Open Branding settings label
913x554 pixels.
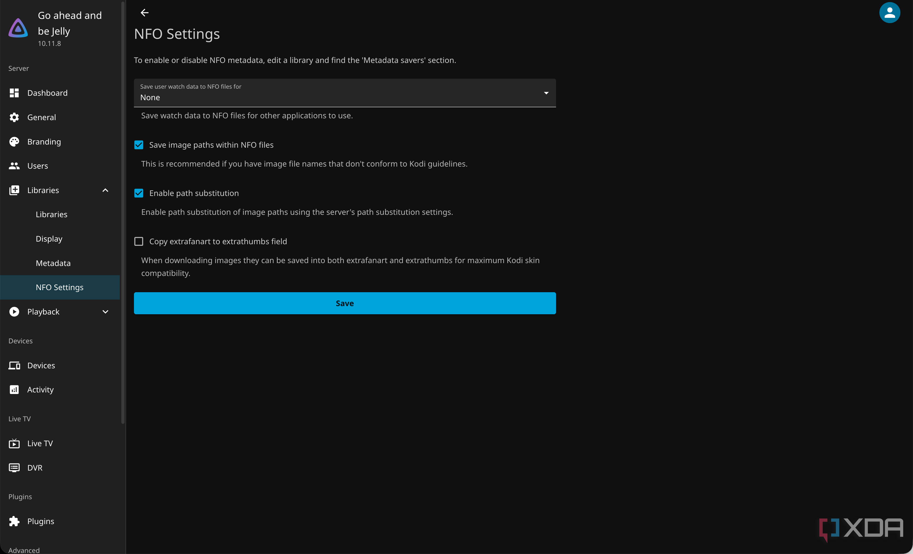click(x=44, y=142)
